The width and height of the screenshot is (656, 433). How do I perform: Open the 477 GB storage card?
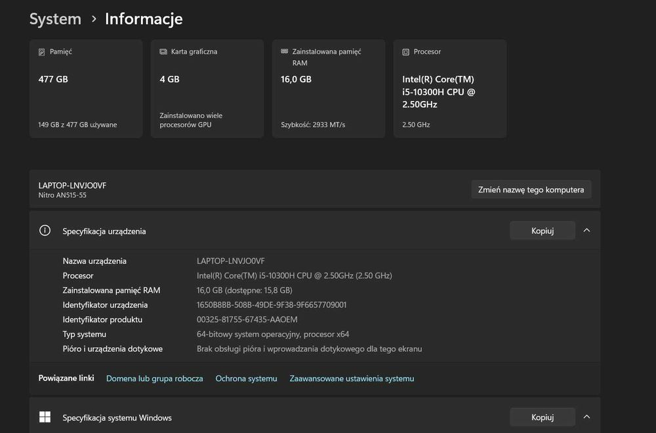tap(86, 88)
